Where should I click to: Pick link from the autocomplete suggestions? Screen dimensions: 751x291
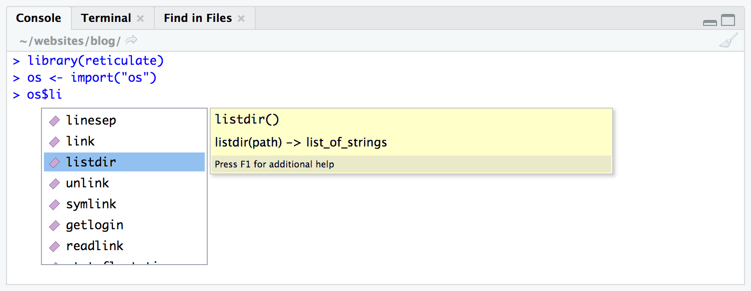80,141
